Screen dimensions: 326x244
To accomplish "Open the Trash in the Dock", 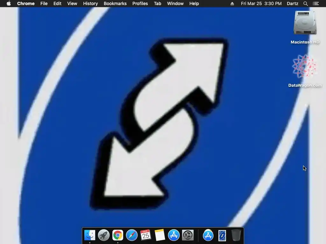I will click(236, 235).
